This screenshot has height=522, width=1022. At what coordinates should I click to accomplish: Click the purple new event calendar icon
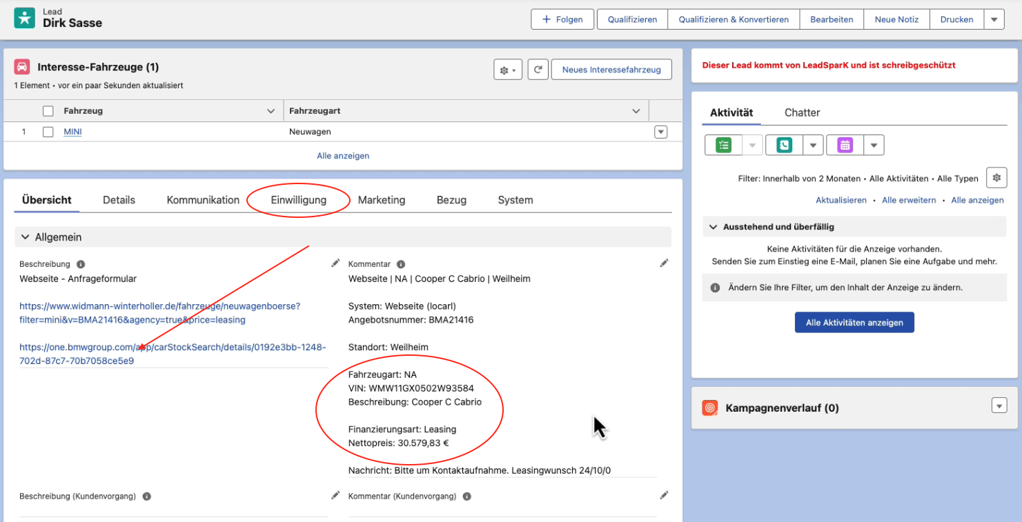coord(845,145)
